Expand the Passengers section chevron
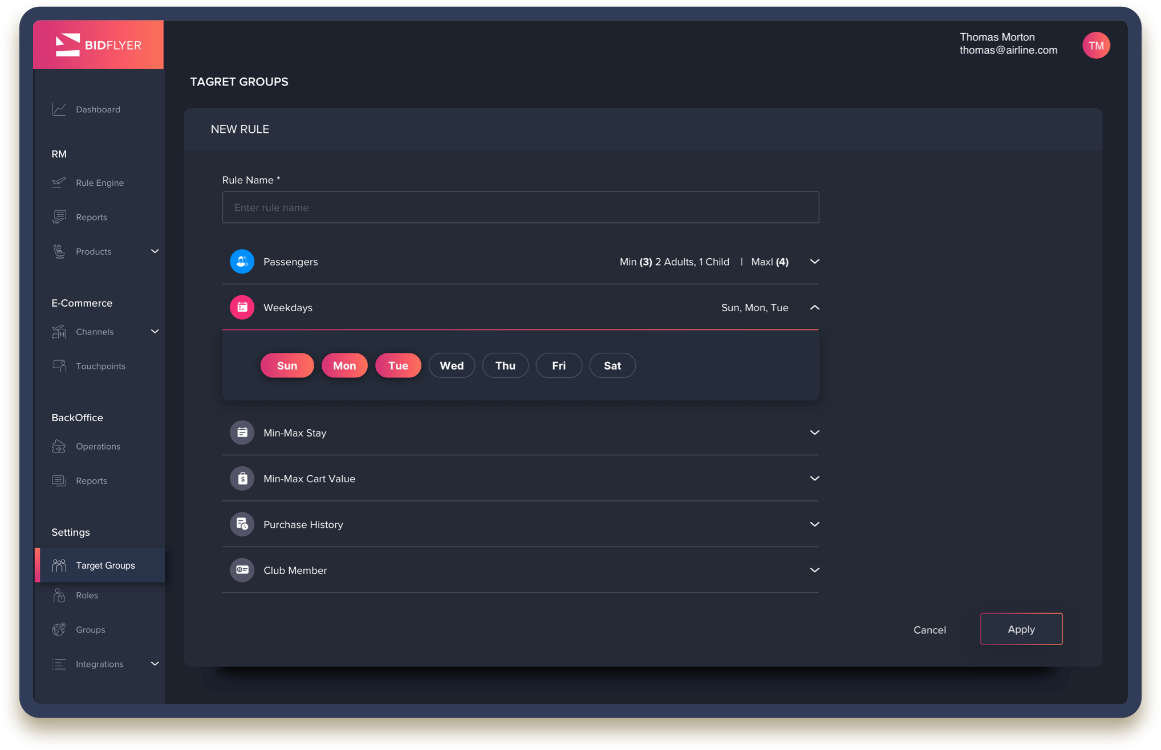 click(x=814, y=262)
